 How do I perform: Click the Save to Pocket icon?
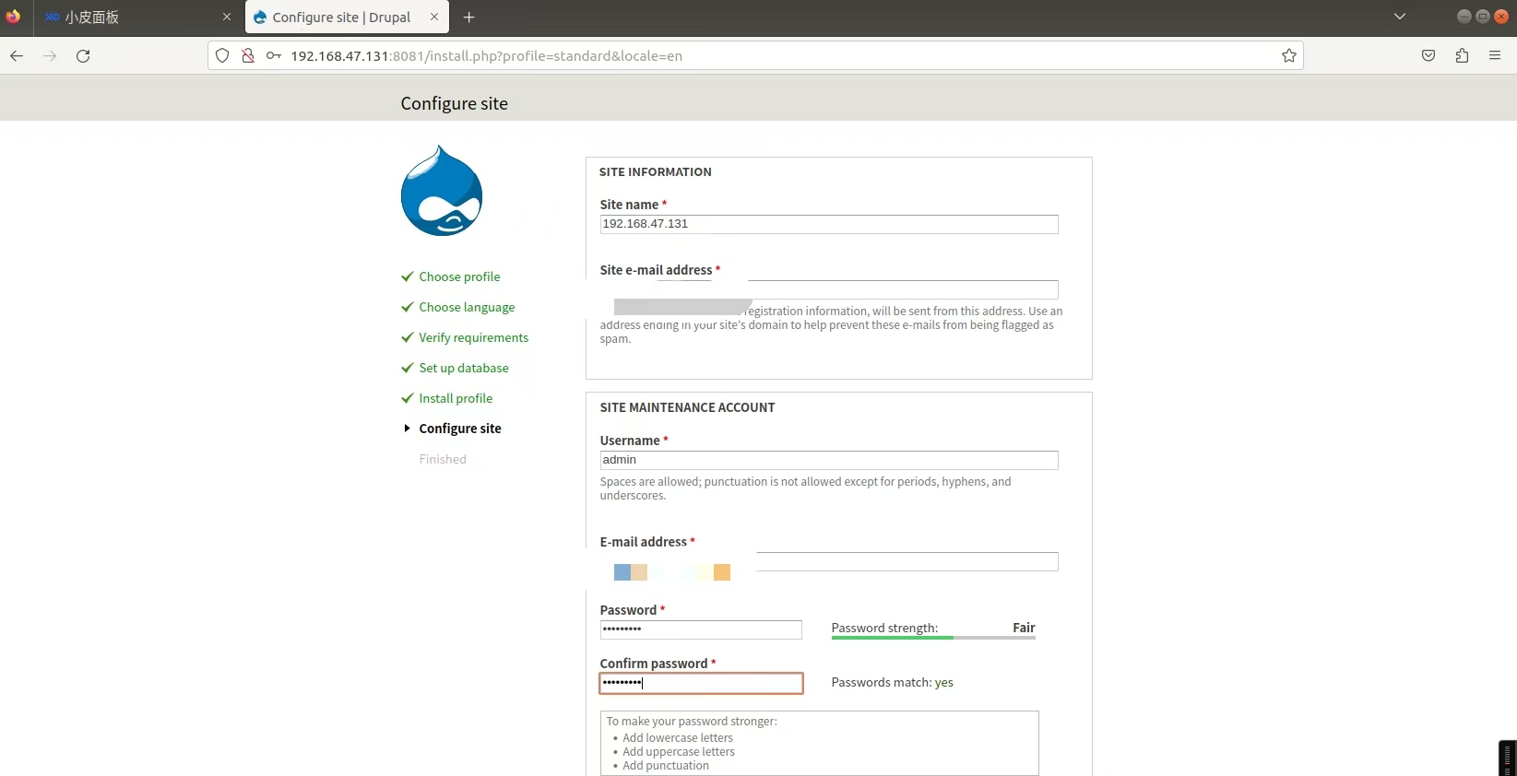point(1428,56)
